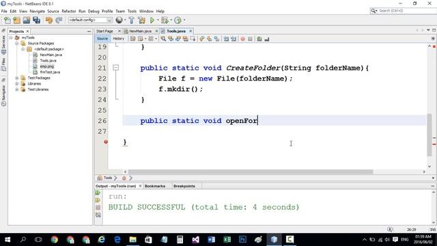The height and width of the screenshot is (246, 437).
Task: Open the Debug Project dropdown arrow
Action: coord(171,20)
